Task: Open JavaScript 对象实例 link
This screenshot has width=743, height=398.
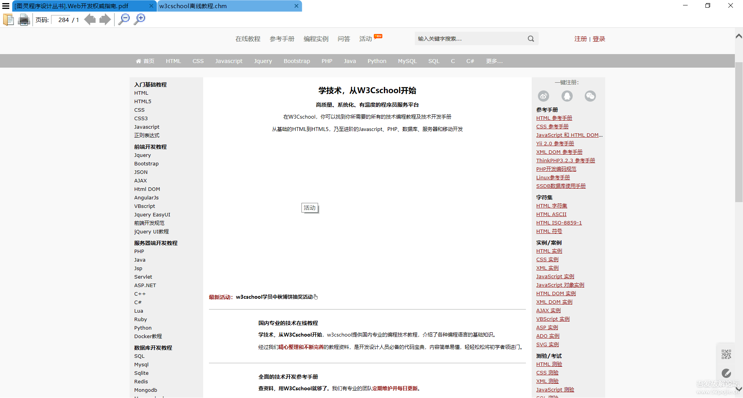Action: click(560, 285)
